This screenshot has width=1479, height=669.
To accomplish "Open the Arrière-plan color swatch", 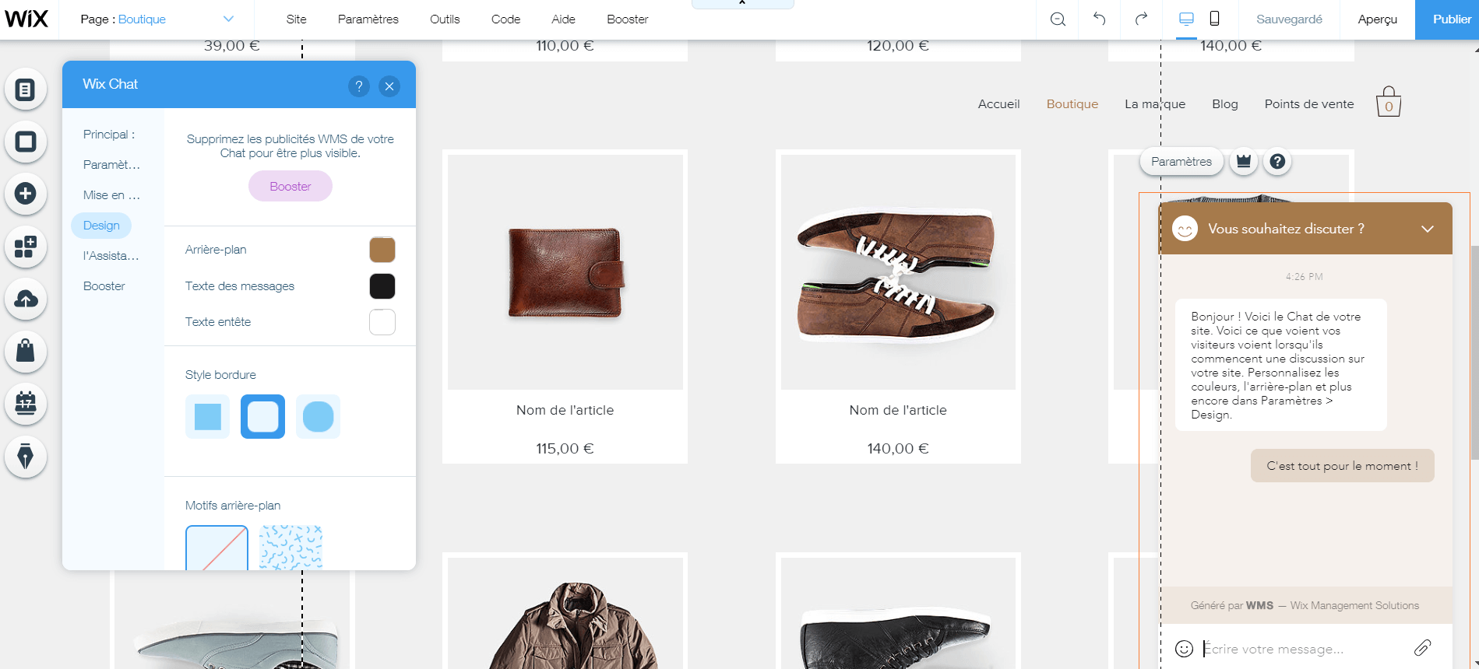I will [x=382, y=250].
